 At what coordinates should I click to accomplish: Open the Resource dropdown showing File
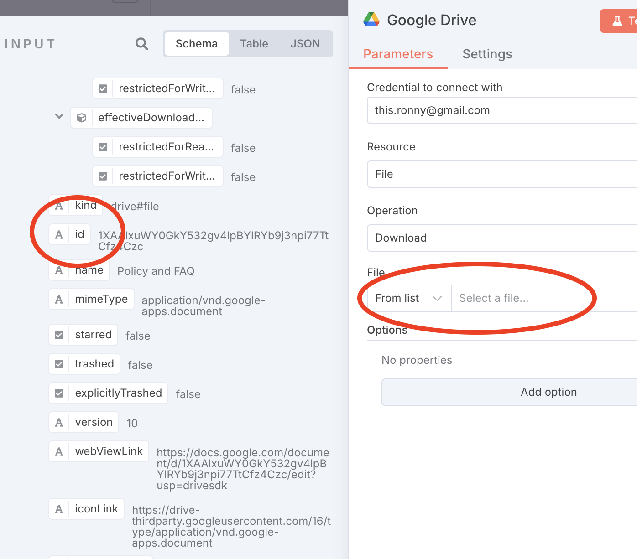(502, 174)
